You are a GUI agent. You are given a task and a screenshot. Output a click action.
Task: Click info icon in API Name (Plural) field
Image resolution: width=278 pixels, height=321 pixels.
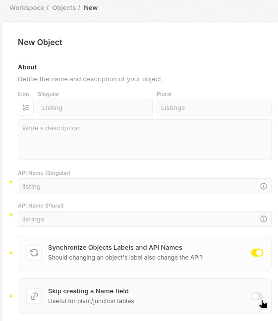coord(264,219)
